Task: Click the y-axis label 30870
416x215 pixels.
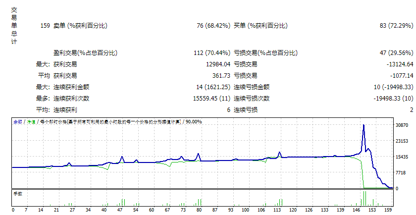Action: [x=402, y=125]
